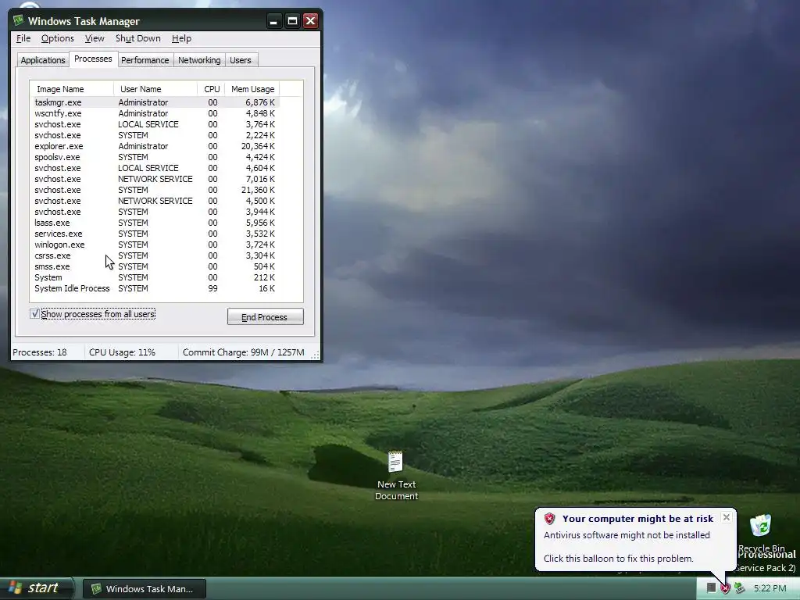This screenshot has width=800, height=600.
Task: Select svchost.exe row using 2,224 K
Action: coord(155,135)
